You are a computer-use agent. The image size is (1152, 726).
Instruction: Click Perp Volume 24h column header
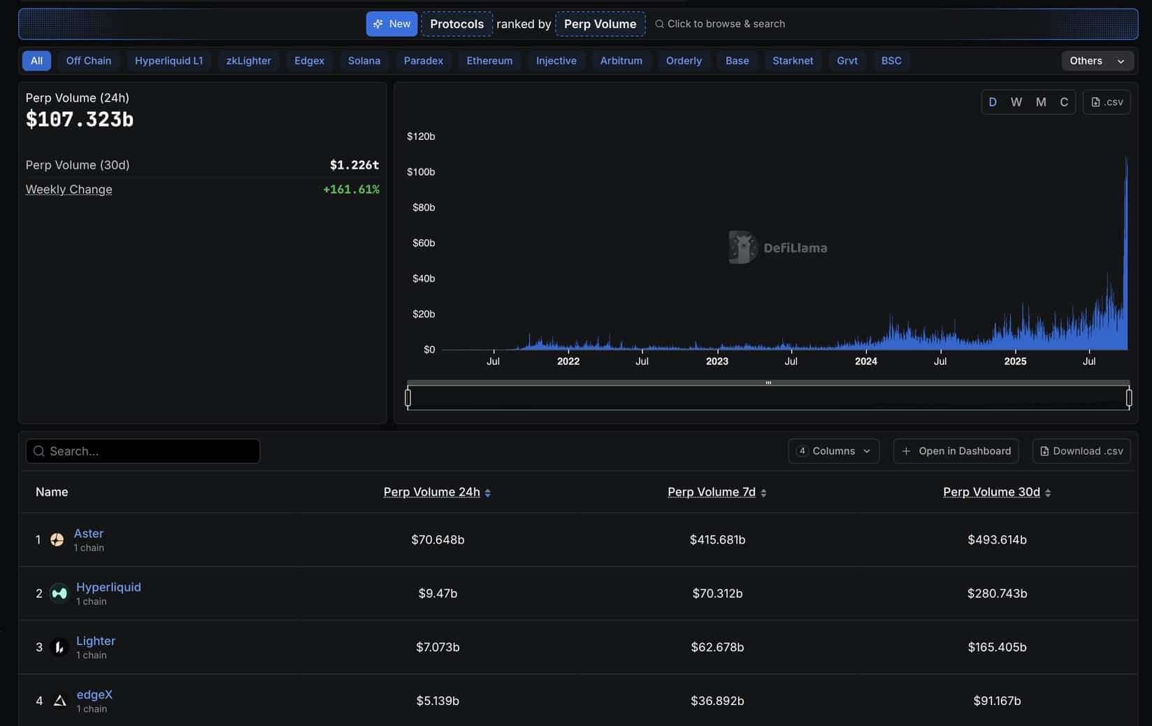pos(432,492)
